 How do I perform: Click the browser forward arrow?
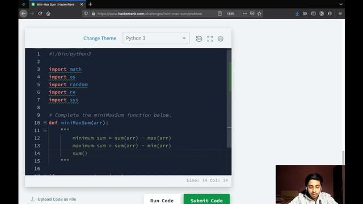coord(32,14)
